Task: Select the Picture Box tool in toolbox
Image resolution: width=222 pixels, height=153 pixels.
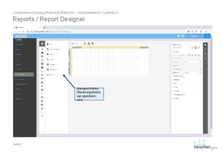Action: click(x=42, y=56)
